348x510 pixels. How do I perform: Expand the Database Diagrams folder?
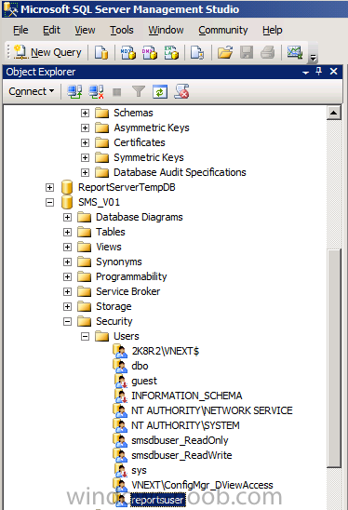click(x=67, y=217)
